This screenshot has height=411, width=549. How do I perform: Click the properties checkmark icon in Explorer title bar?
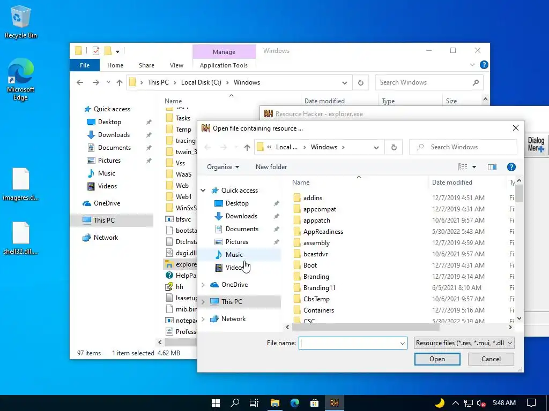[96, 51]
